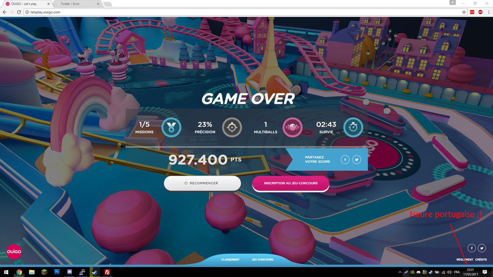Click the précision target icon
This screenshot has width=493, height=277.
point(232,128)
